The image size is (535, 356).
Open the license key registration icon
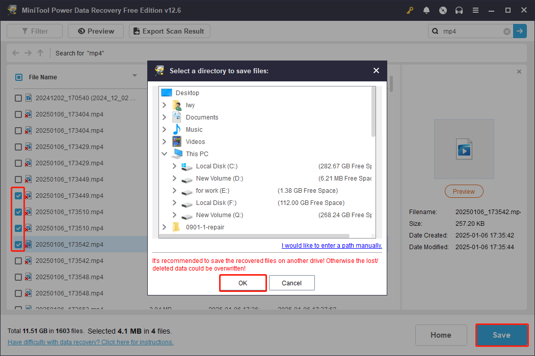pos(410,10)
